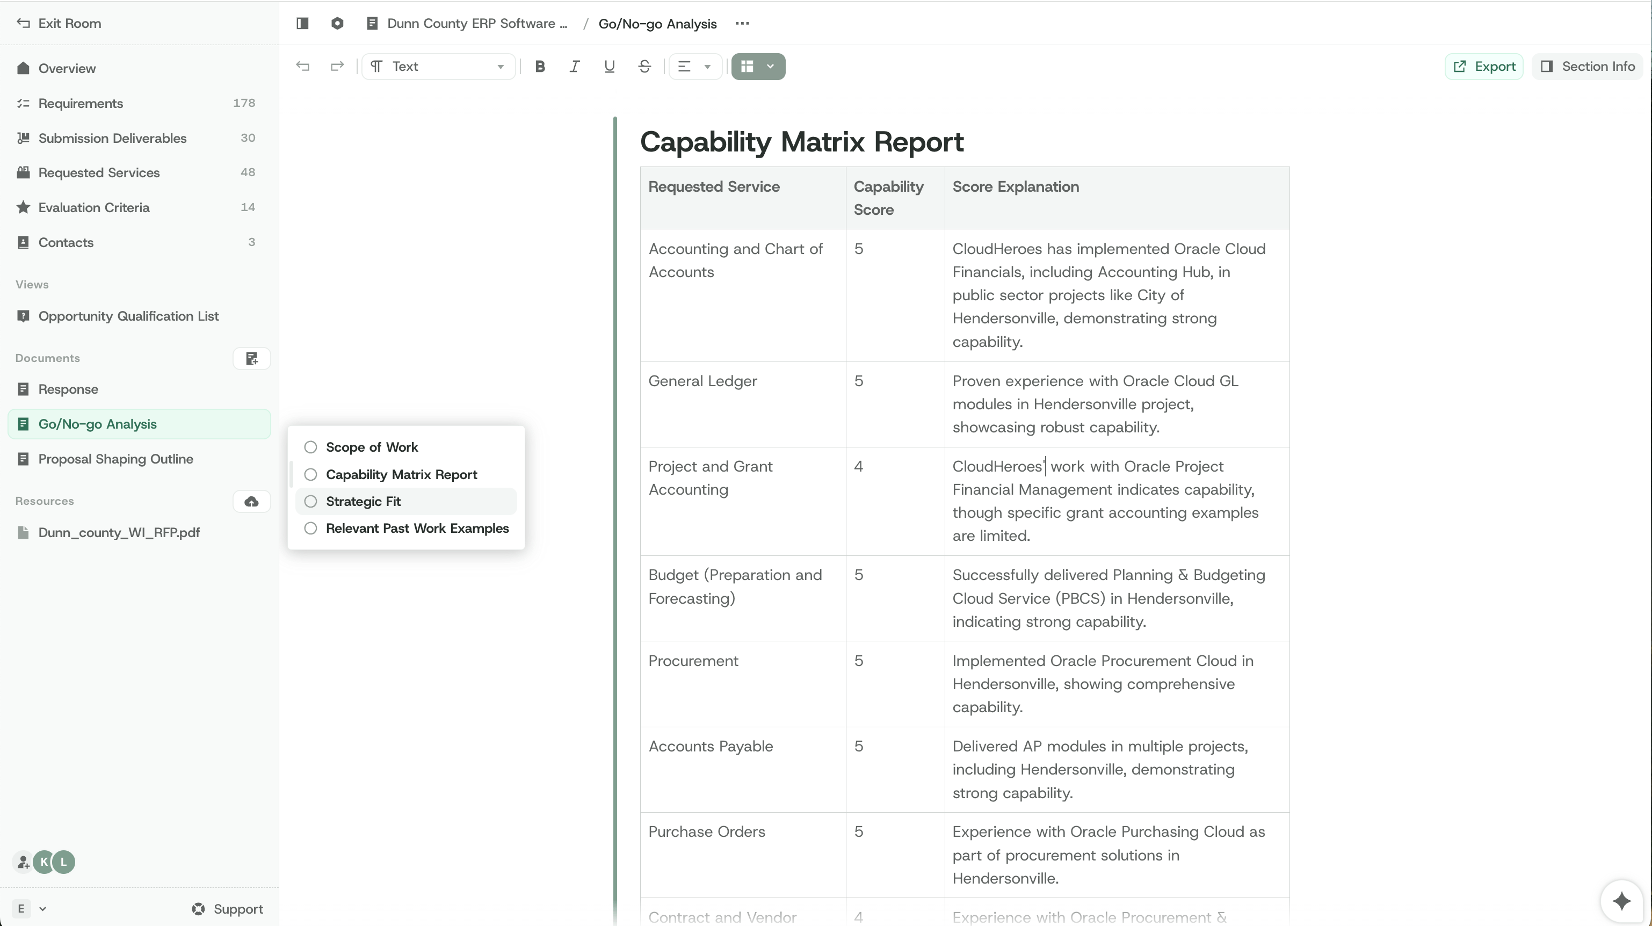Open the AI assistant sparkle button
Viewport: 1652px width, 926px height.
(x=1622, y=901)
